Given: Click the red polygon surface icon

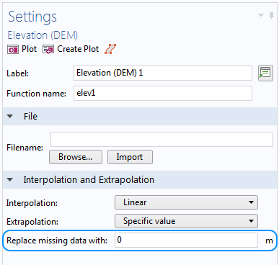Looking at the screenshot, I should click(110, 49).
